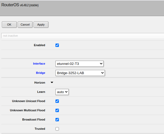The image size is (164, 134).
Task: Click the blue Bridge label link
Action: (40, 73)
